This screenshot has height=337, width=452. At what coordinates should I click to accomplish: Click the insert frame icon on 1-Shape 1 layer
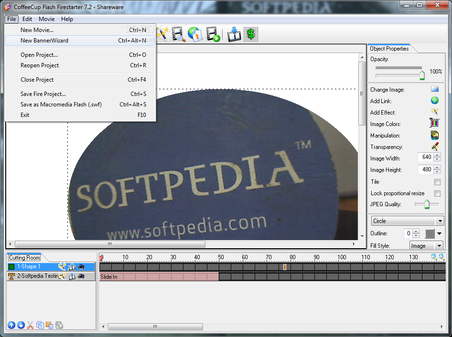72,267
